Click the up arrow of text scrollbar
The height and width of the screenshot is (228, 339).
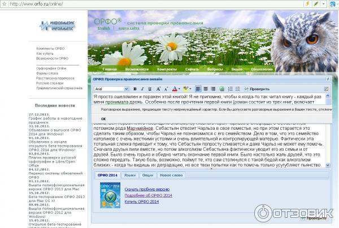coord(328,95)
